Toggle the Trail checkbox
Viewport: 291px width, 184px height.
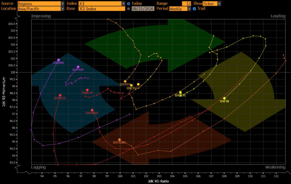(x=194, y=9)
